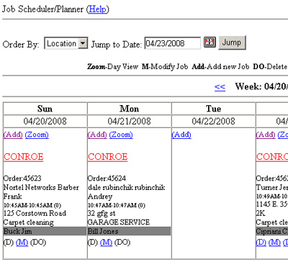Open CONROE location under Sunday
The height and width of the screenshot is (262, 288).
(x=24, y=157)
